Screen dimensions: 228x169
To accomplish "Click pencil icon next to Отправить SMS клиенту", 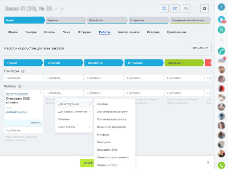I will (x=20, y=103).
